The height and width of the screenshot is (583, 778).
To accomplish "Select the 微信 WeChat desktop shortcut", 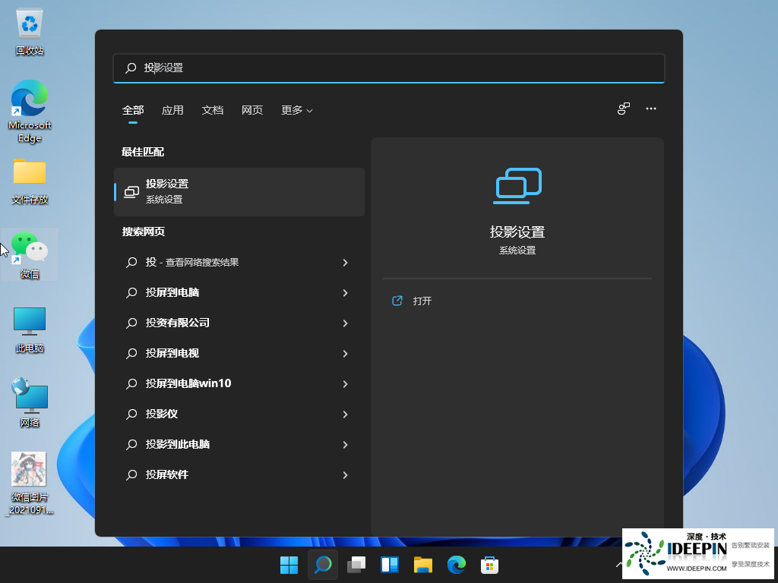I will pos(30,255).
